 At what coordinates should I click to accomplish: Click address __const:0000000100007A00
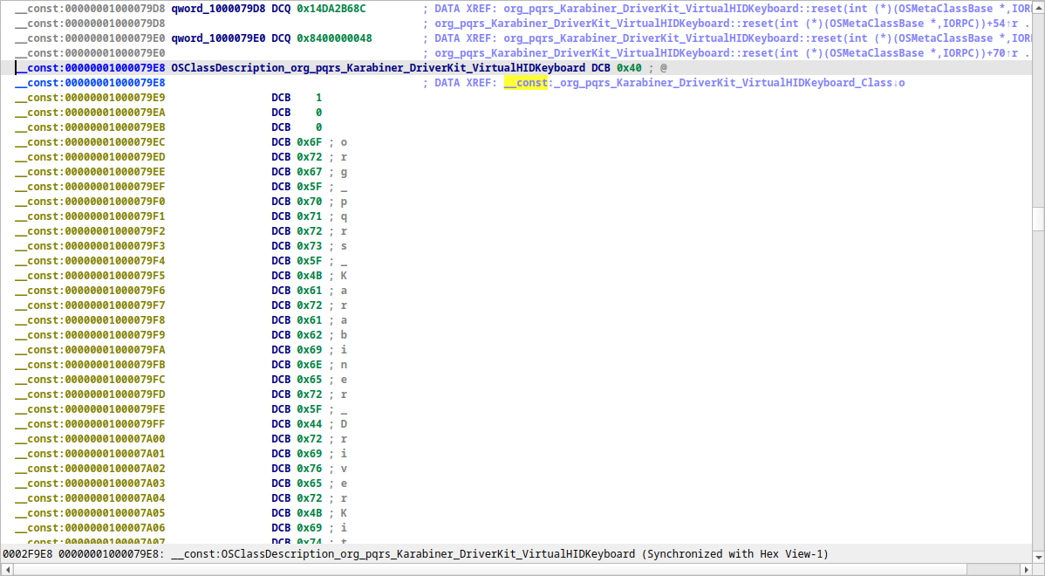(90, 439)
